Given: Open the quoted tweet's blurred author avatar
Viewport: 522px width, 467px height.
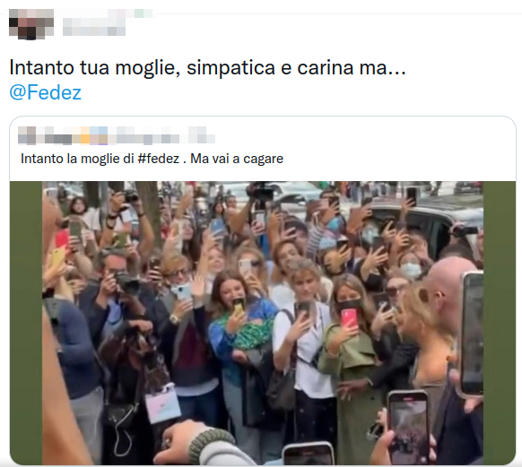Looking at the screenshot, I should click(x=27, y=135).
